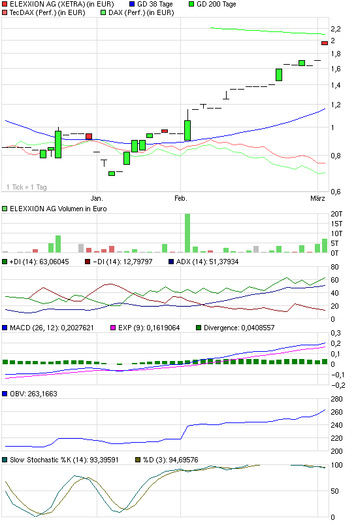Click the 1,2 price axis value
This screenshot has height=531, width=356.
(336, 105)
